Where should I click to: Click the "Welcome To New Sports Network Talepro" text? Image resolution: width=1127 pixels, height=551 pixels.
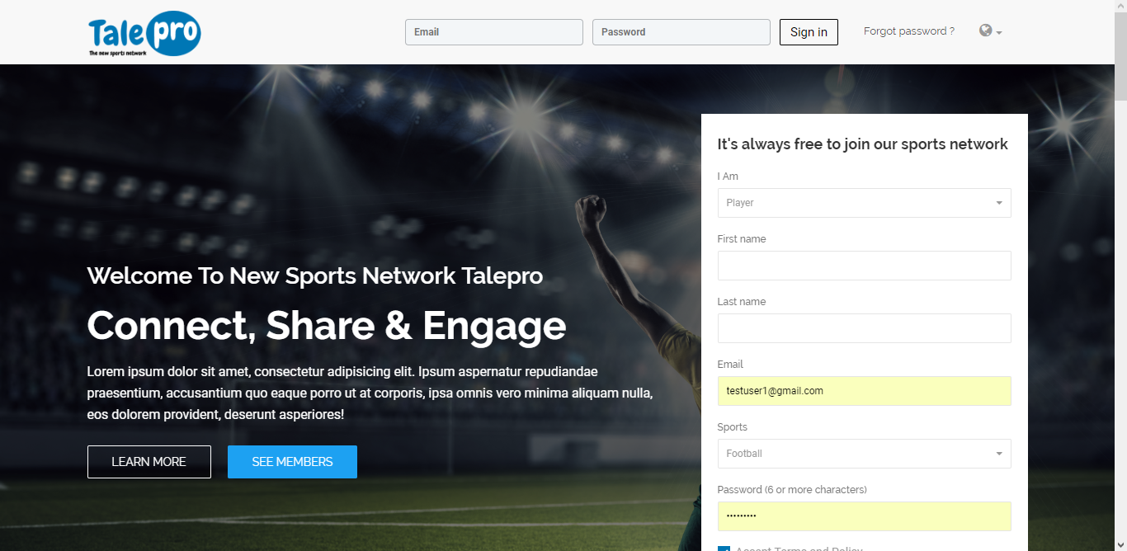(x=315, y=275)
